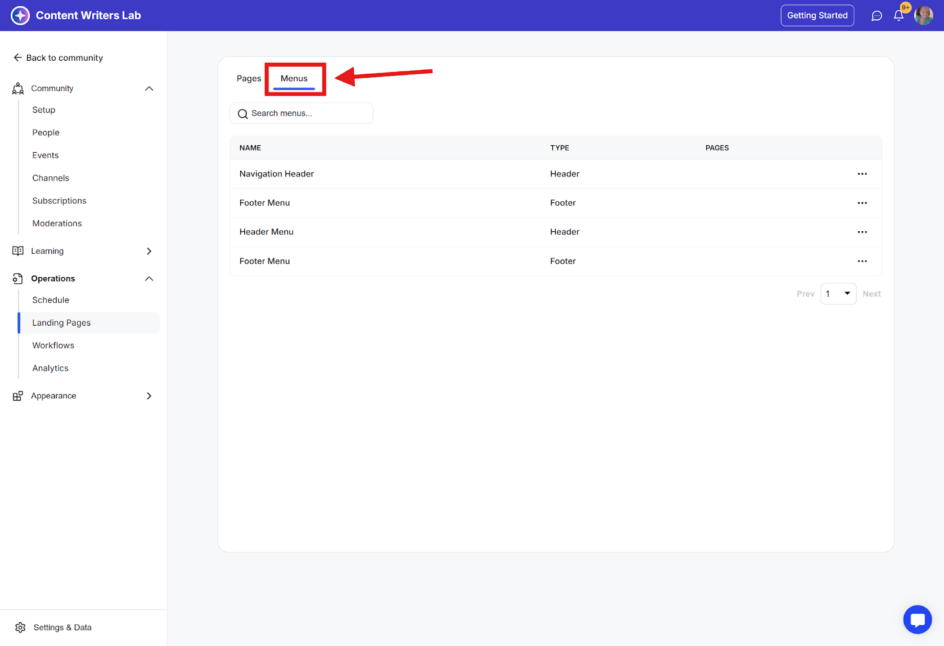The image size is (944, 646).
Task: Click the TYPE column header
Action: 560,148
